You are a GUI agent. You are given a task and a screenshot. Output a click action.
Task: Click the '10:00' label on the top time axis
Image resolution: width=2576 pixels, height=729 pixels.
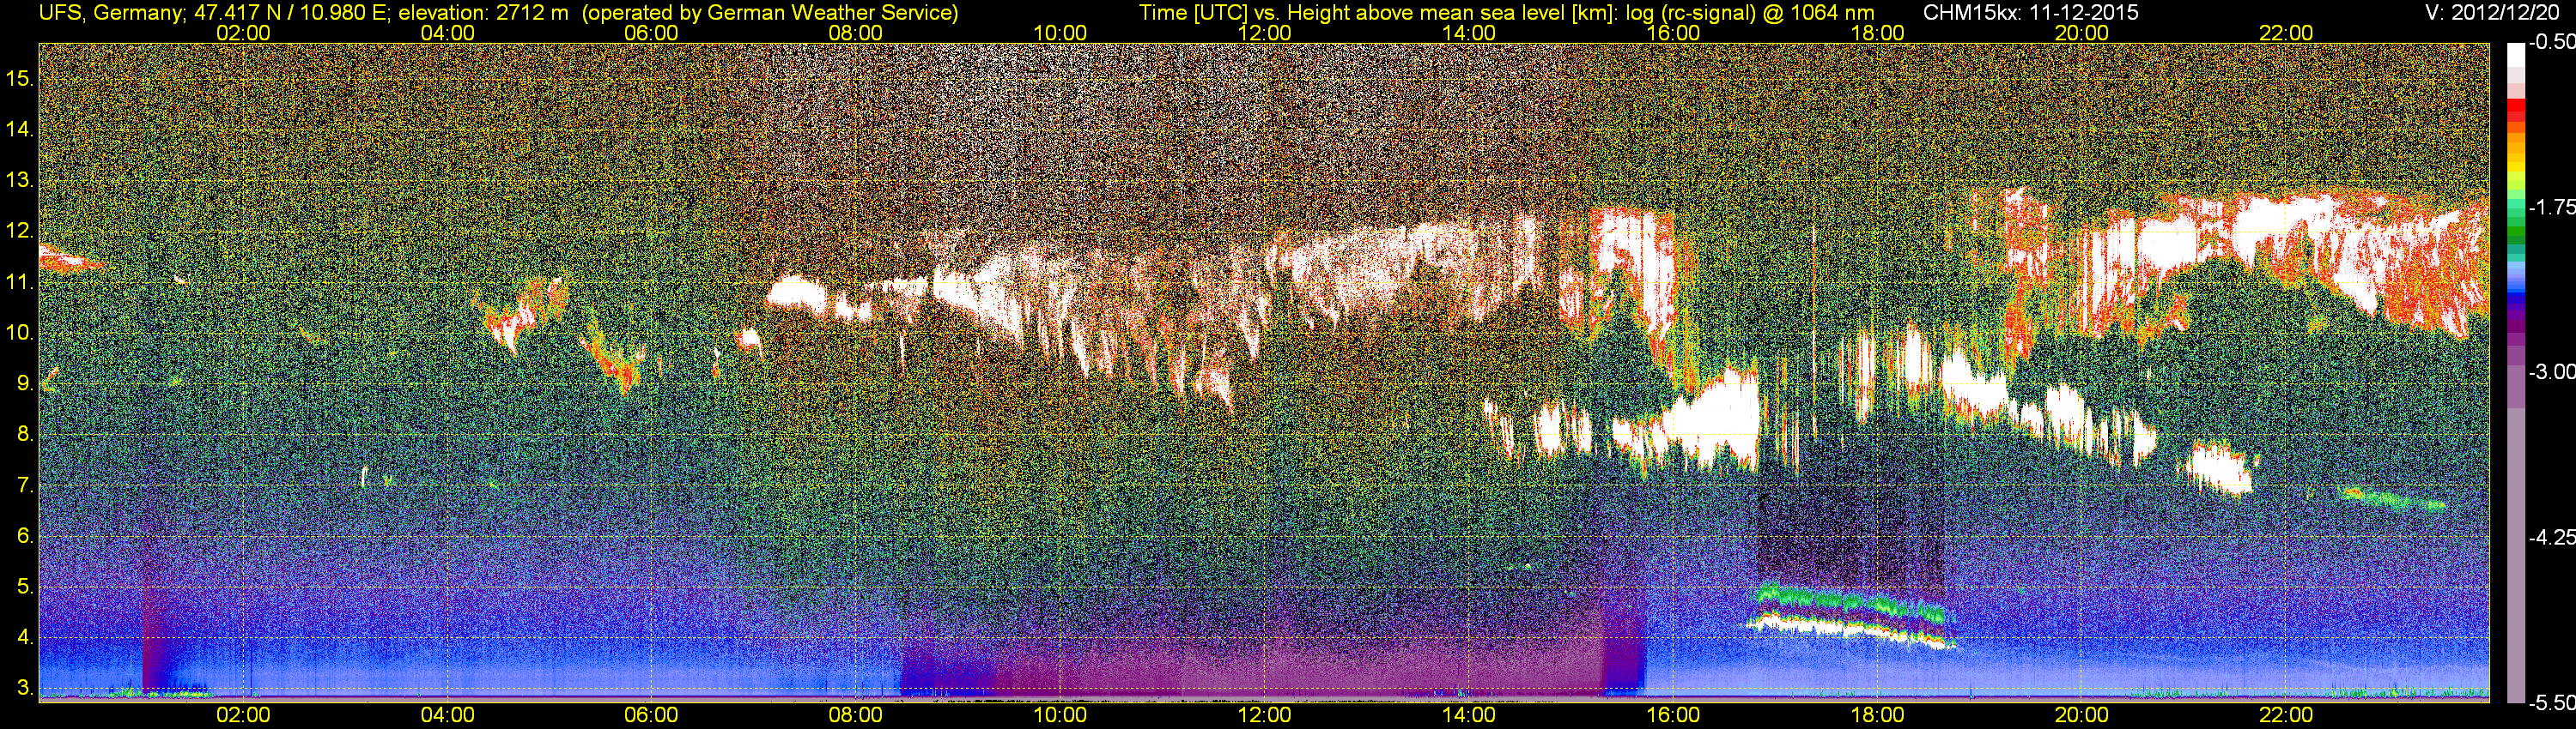point(1060,33)
